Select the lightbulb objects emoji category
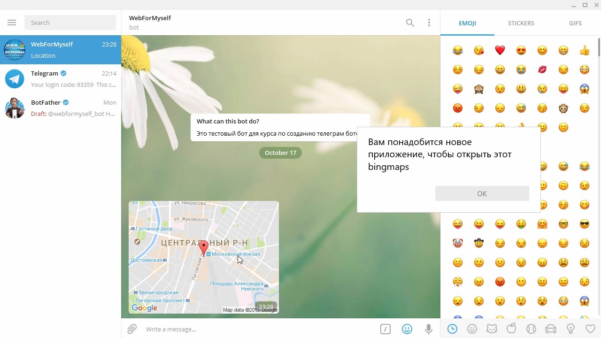This screenshot has height=338, width=601. pos(571,329)
